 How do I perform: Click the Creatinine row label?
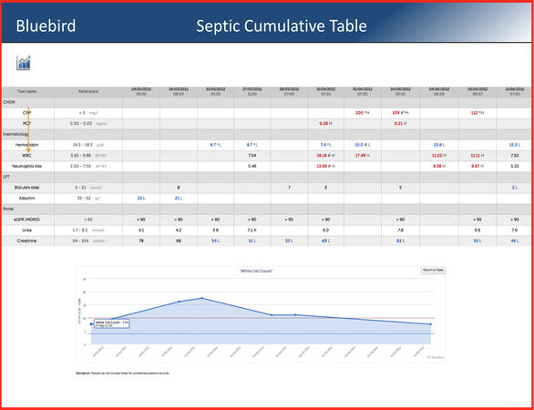coord(27,241)
